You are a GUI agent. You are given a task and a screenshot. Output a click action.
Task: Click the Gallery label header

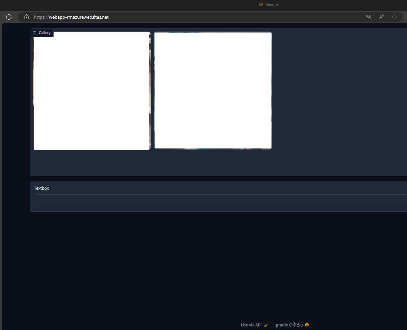click(x=45, y=33)
